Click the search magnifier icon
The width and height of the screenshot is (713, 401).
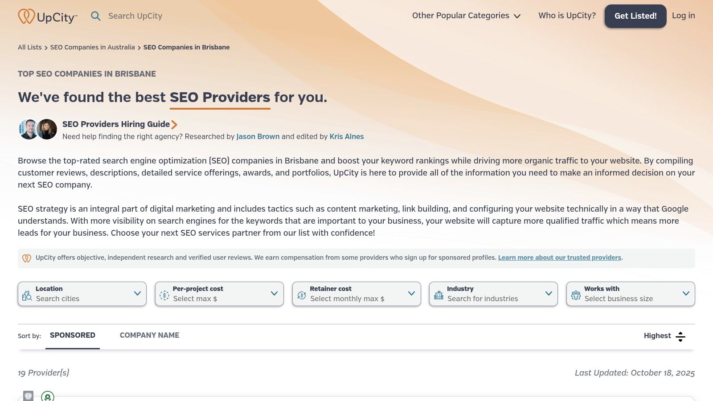96,16
